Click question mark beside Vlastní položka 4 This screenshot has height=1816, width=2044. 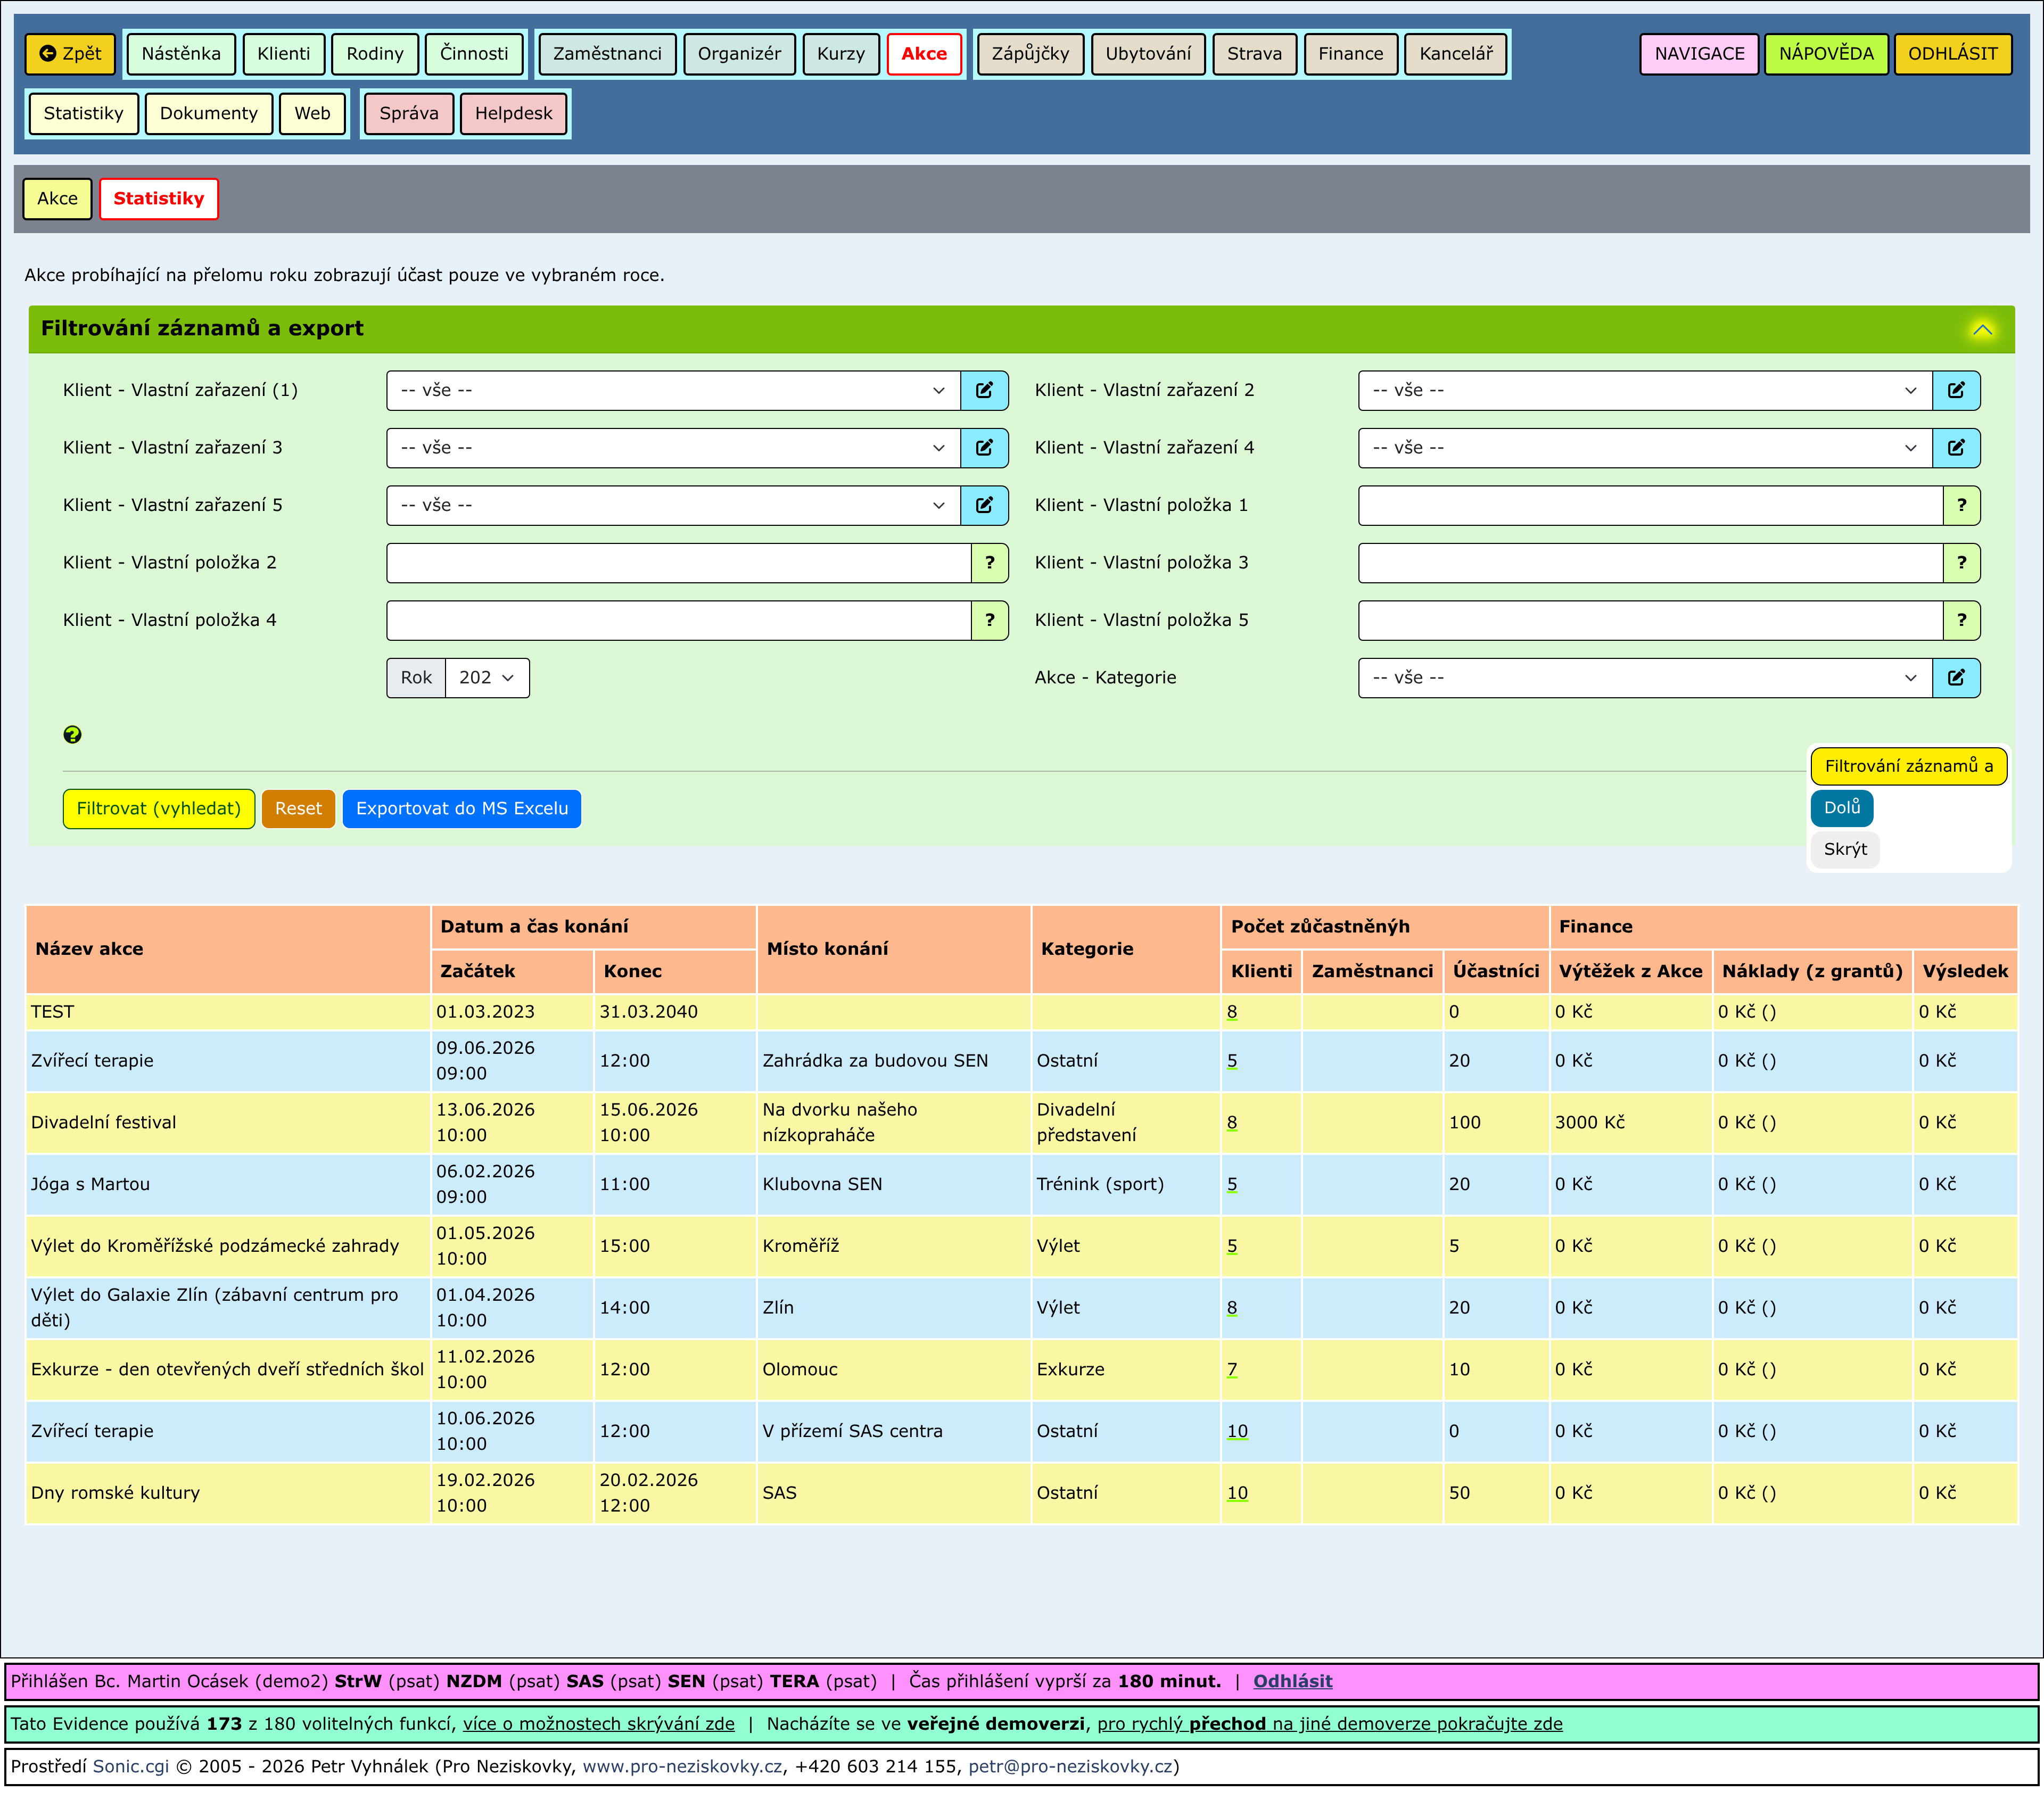tap(989, 620)
